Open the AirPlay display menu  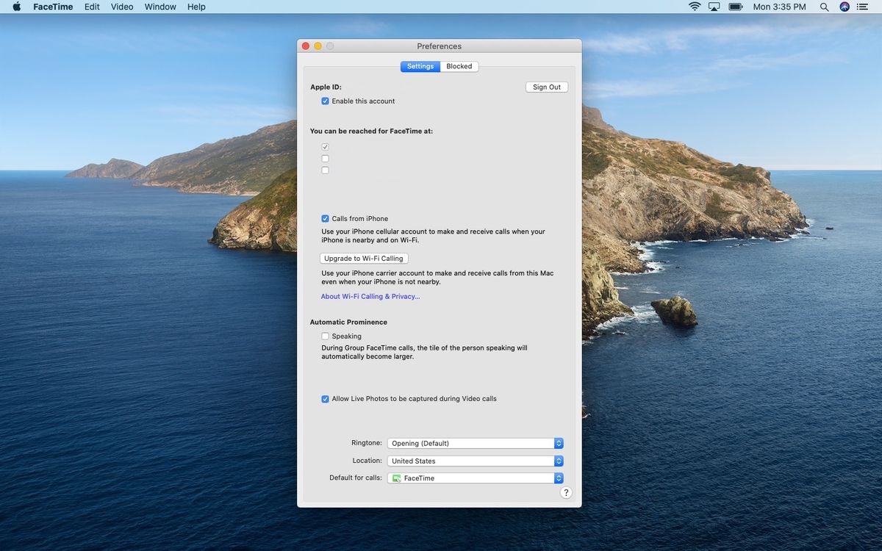coord(714,7)
